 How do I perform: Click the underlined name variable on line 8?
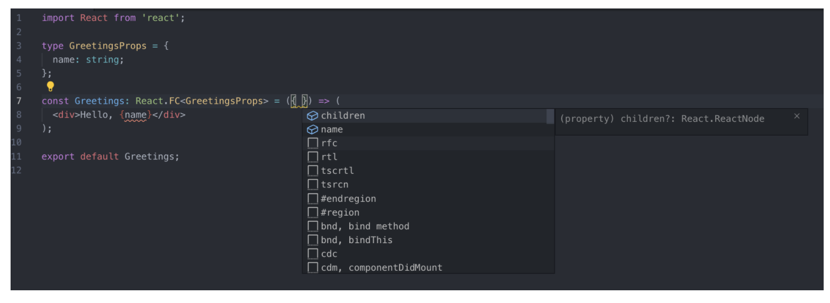[x=135, y=114]
